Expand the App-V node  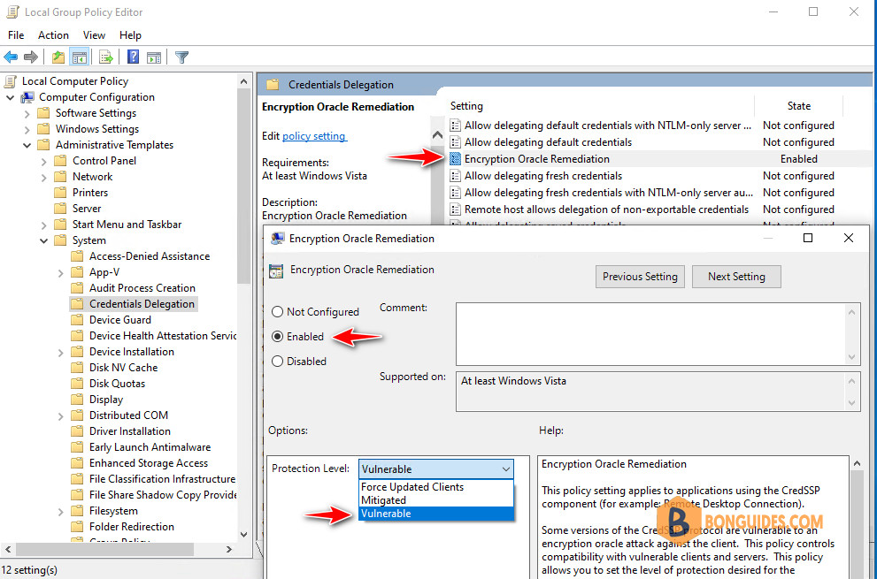(x=60, y=273)
